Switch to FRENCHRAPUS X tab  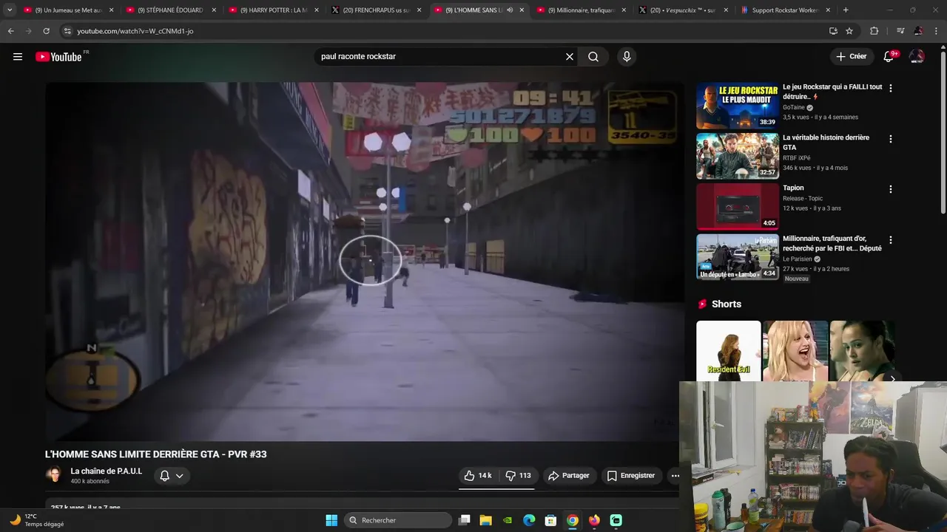tap(376, 10)
